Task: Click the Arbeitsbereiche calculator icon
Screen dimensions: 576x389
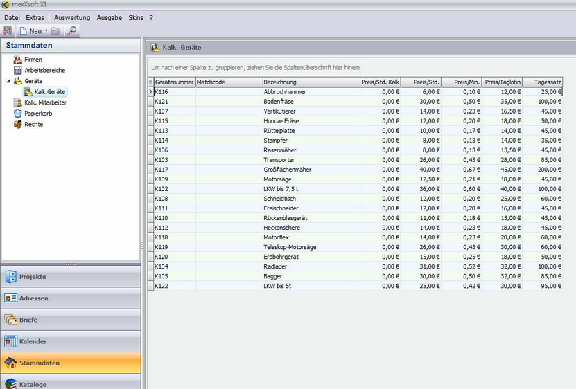Action: tap(17, 70)
